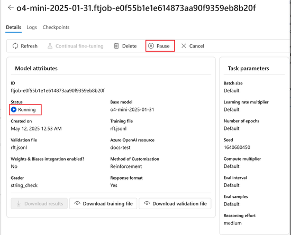Pause the running fine-tuning job
The height and width of the screenshot is (235, 291).
(x=160, y=46)
